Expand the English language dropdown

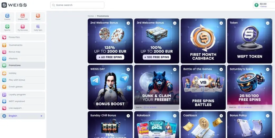[x=23, y=116]
